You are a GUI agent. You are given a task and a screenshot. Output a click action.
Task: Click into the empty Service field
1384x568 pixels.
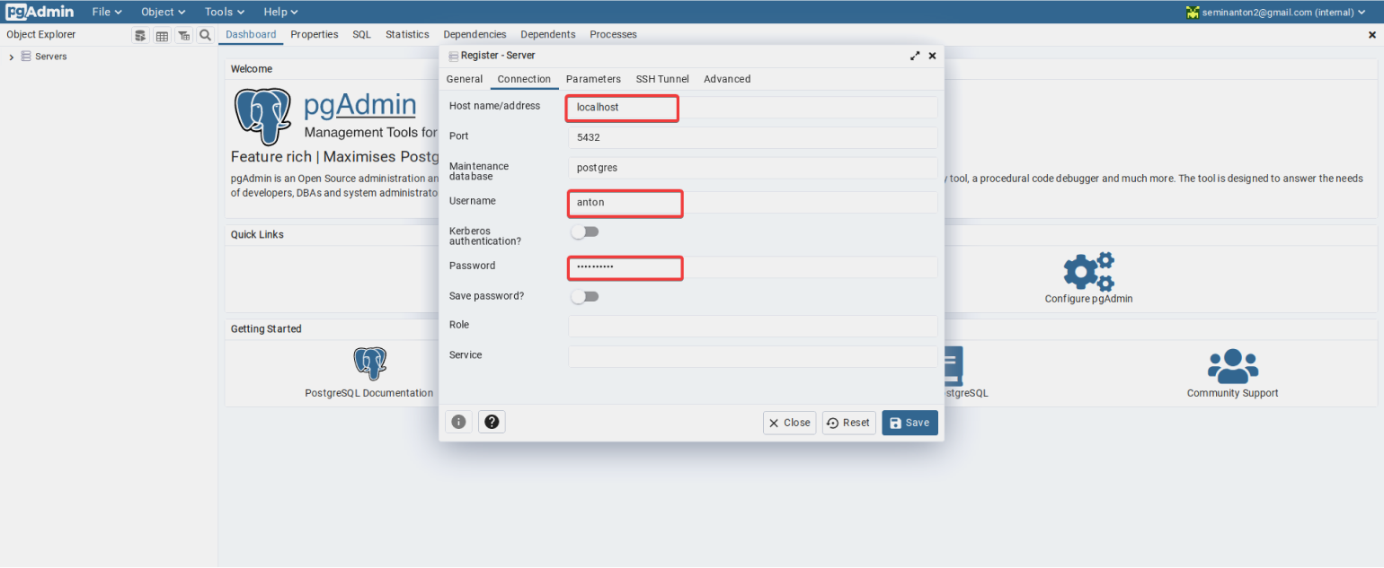[753, 356]
